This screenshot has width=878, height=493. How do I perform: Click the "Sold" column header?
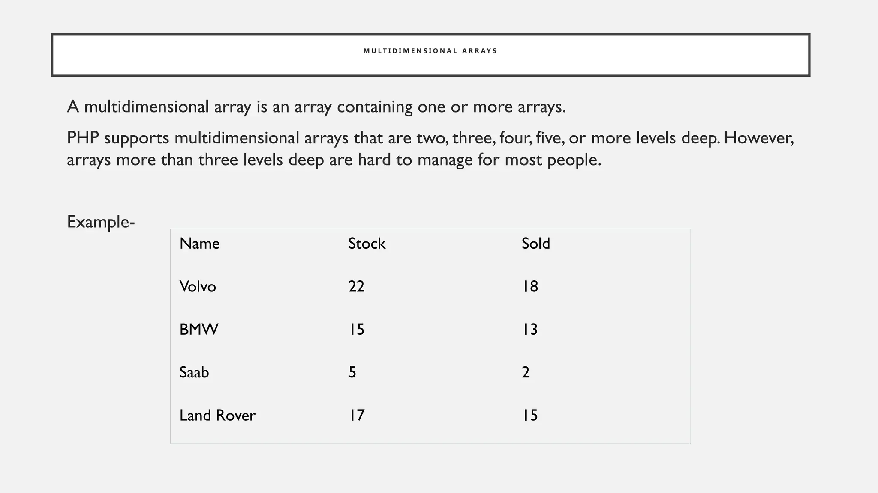pyautogui.click(x=535, y=244)
